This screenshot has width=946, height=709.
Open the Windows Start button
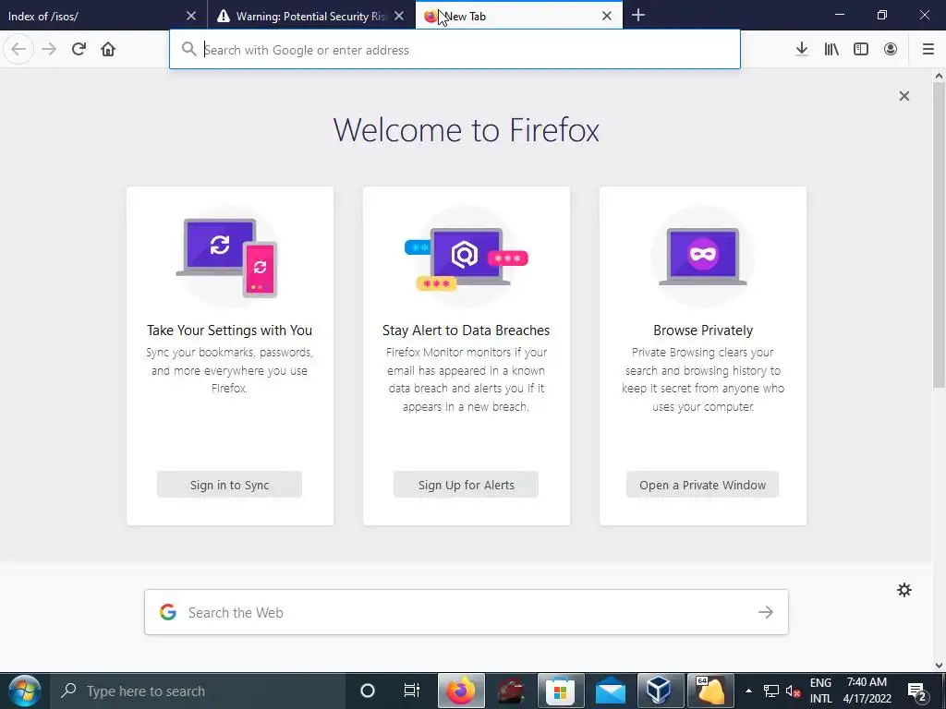point(24,691)
